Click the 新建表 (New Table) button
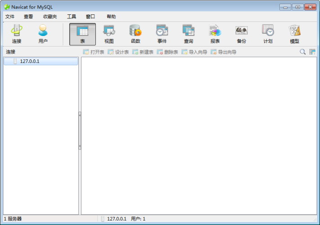This screenshot has height=225, width=320. (143, 52)
